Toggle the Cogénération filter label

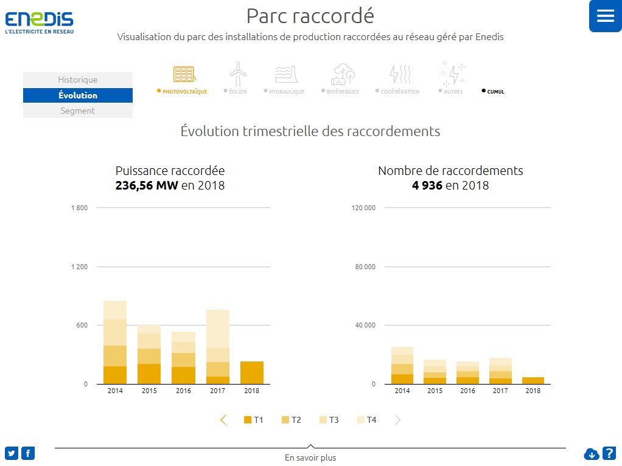tap(397, 92)
